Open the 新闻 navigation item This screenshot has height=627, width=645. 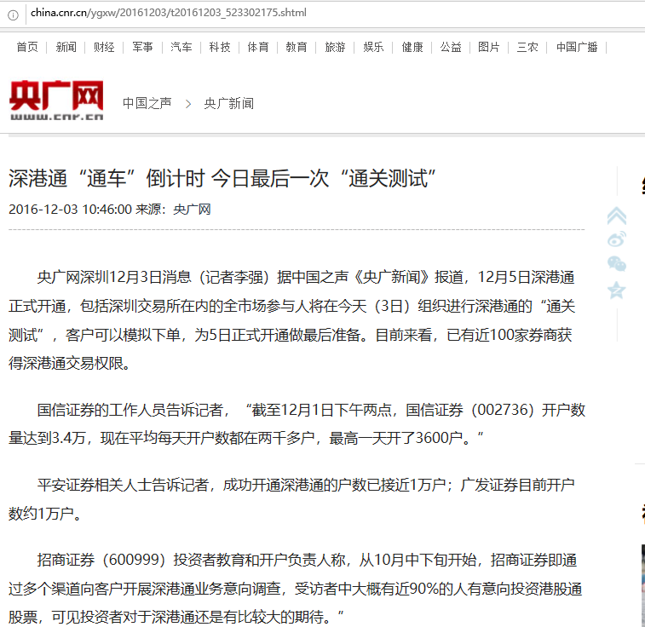[66, 48]
